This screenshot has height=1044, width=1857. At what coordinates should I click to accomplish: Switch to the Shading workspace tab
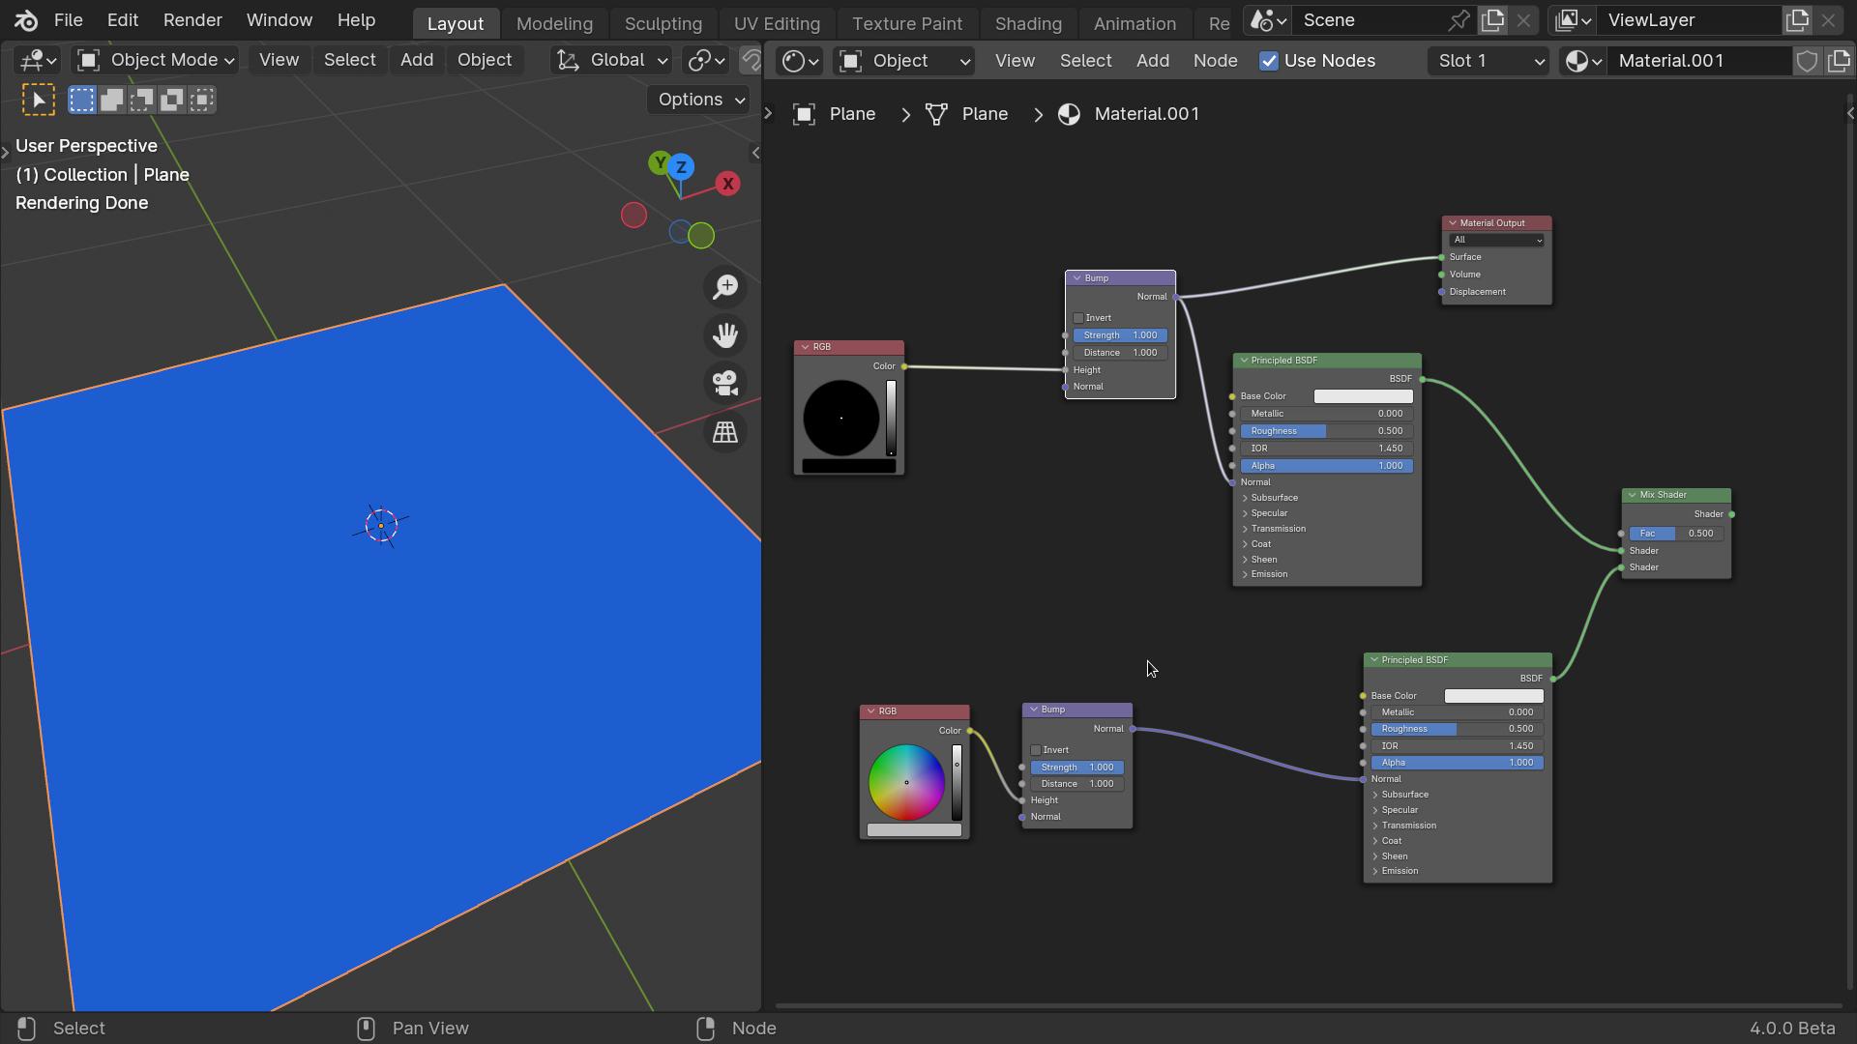pos(1028,23)
